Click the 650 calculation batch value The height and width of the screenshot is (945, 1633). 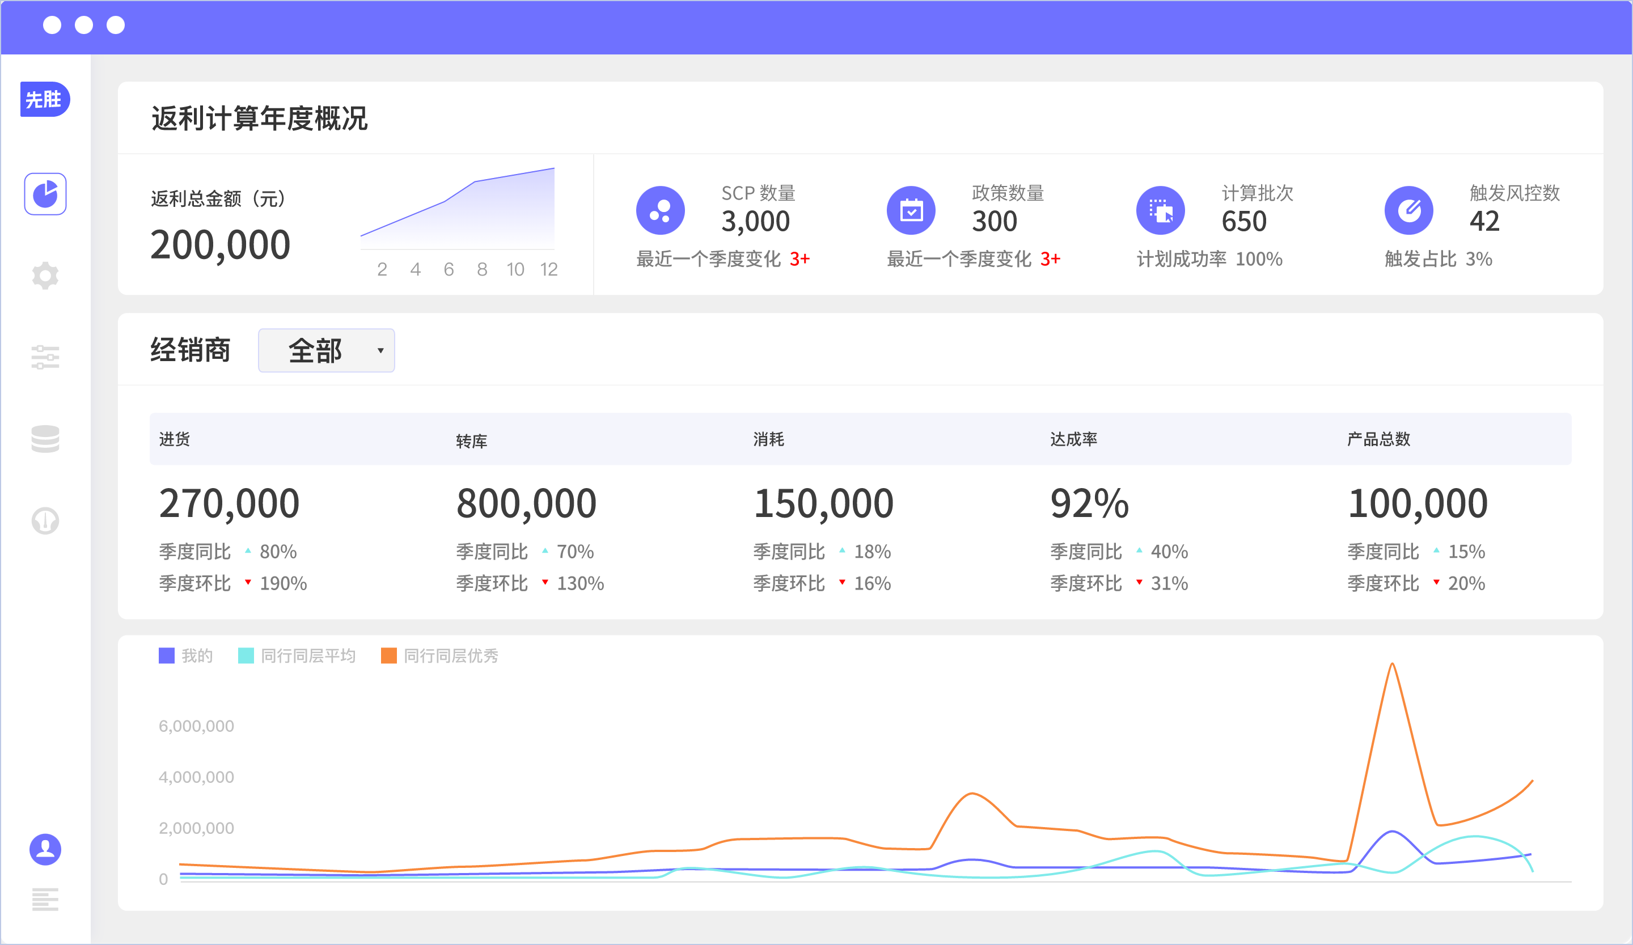coord(1244,222)
